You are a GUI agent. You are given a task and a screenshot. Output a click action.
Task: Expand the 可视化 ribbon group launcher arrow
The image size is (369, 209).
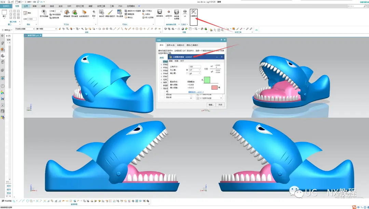[x=153, y=25]
